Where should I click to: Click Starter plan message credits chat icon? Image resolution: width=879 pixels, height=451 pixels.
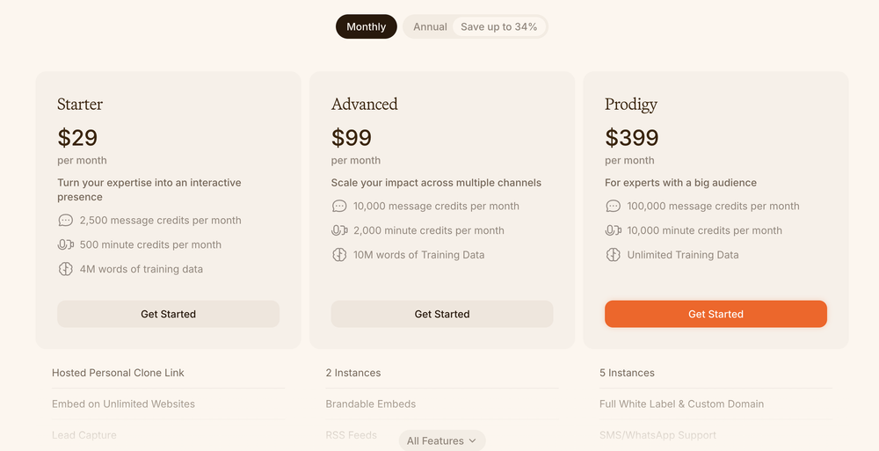(x=66, y=221)
